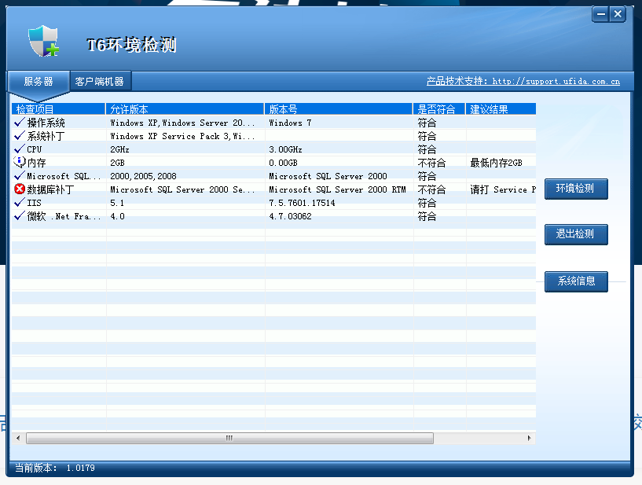Click the '7.5.7601.17514' version cell
The width and height of the screenshot is (642, 485).
point(302,203)
